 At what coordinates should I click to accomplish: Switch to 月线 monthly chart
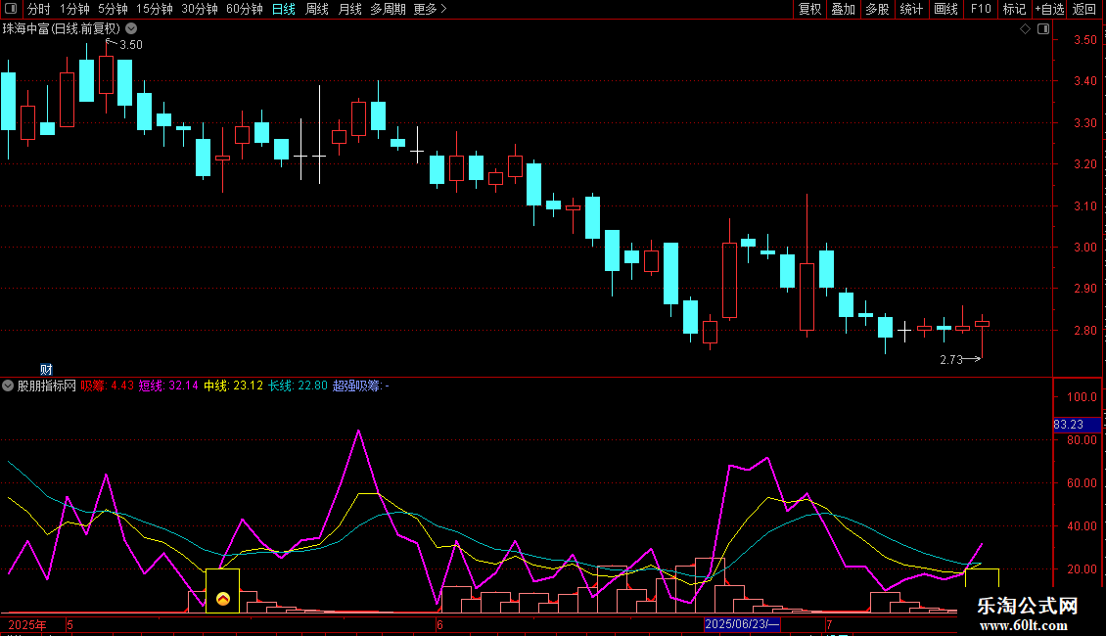click(x=349, y=9)
